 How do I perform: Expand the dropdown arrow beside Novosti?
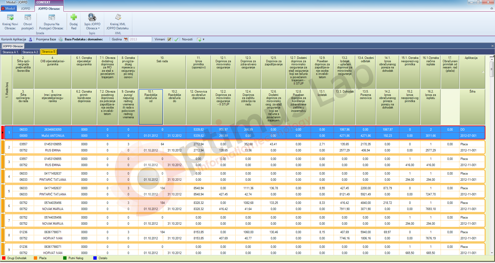pyautogui.click(x=203, y=40)
